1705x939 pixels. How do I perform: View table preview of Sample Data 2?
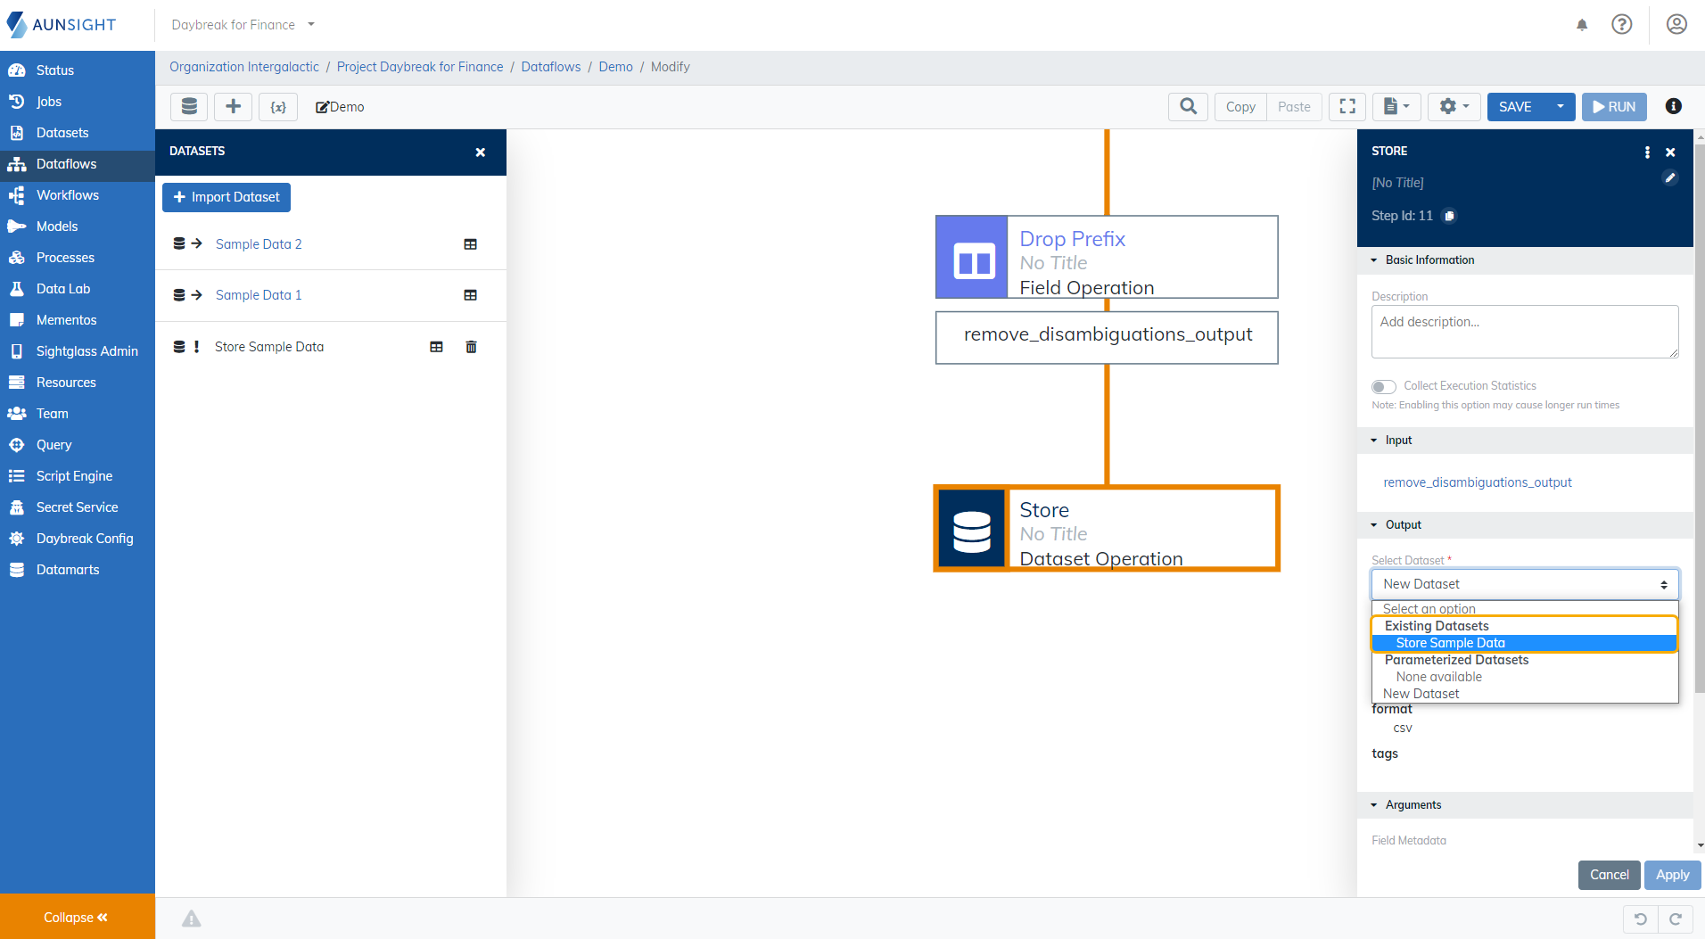(470, 244)
